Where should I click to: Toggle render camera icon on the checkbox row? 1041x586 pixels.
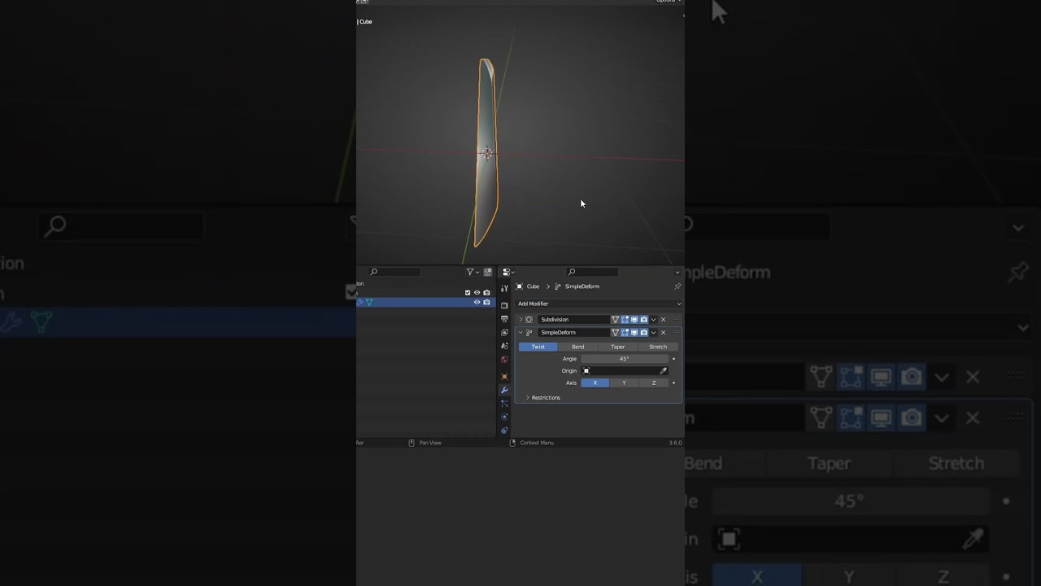486,292
